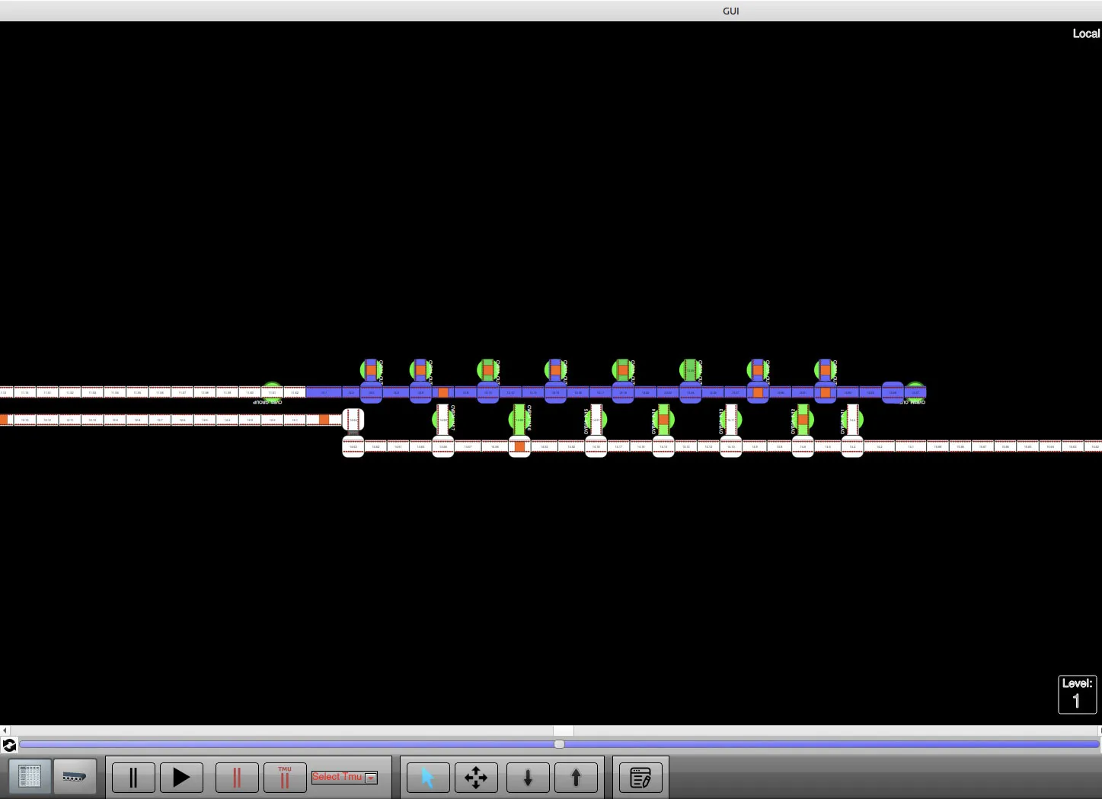The width and height of the screenshot is (1102, 799).
Task: Toggle the conveyor belt view button
Action: tap(75, 778)
